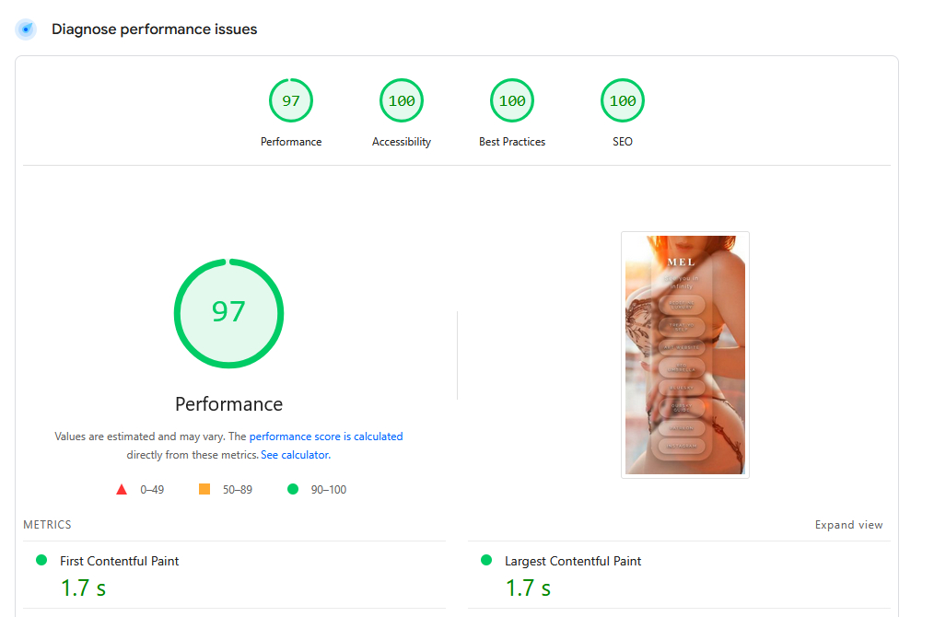Screen dimensions: 946x617
Task: Jump to the Best Practices score gauge
Action: point(512,101)
